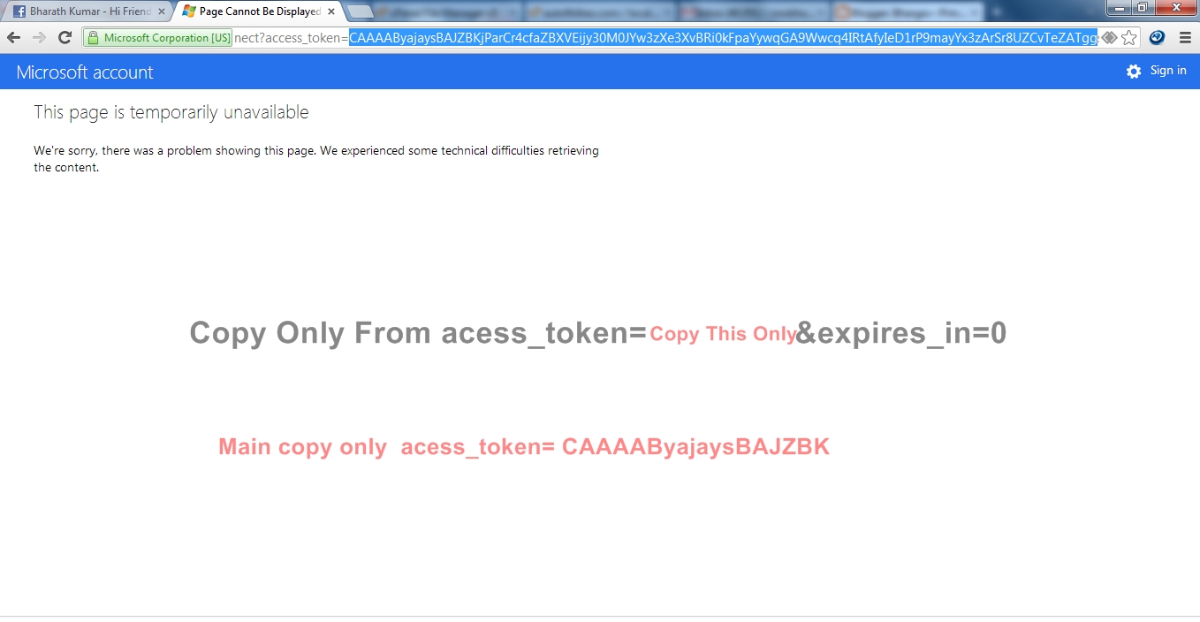Reload the page with the refresh icon

[x=65, y=38]
